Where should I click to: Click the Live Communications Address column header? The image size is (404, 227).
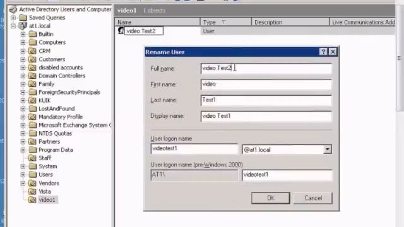point(362,22)
